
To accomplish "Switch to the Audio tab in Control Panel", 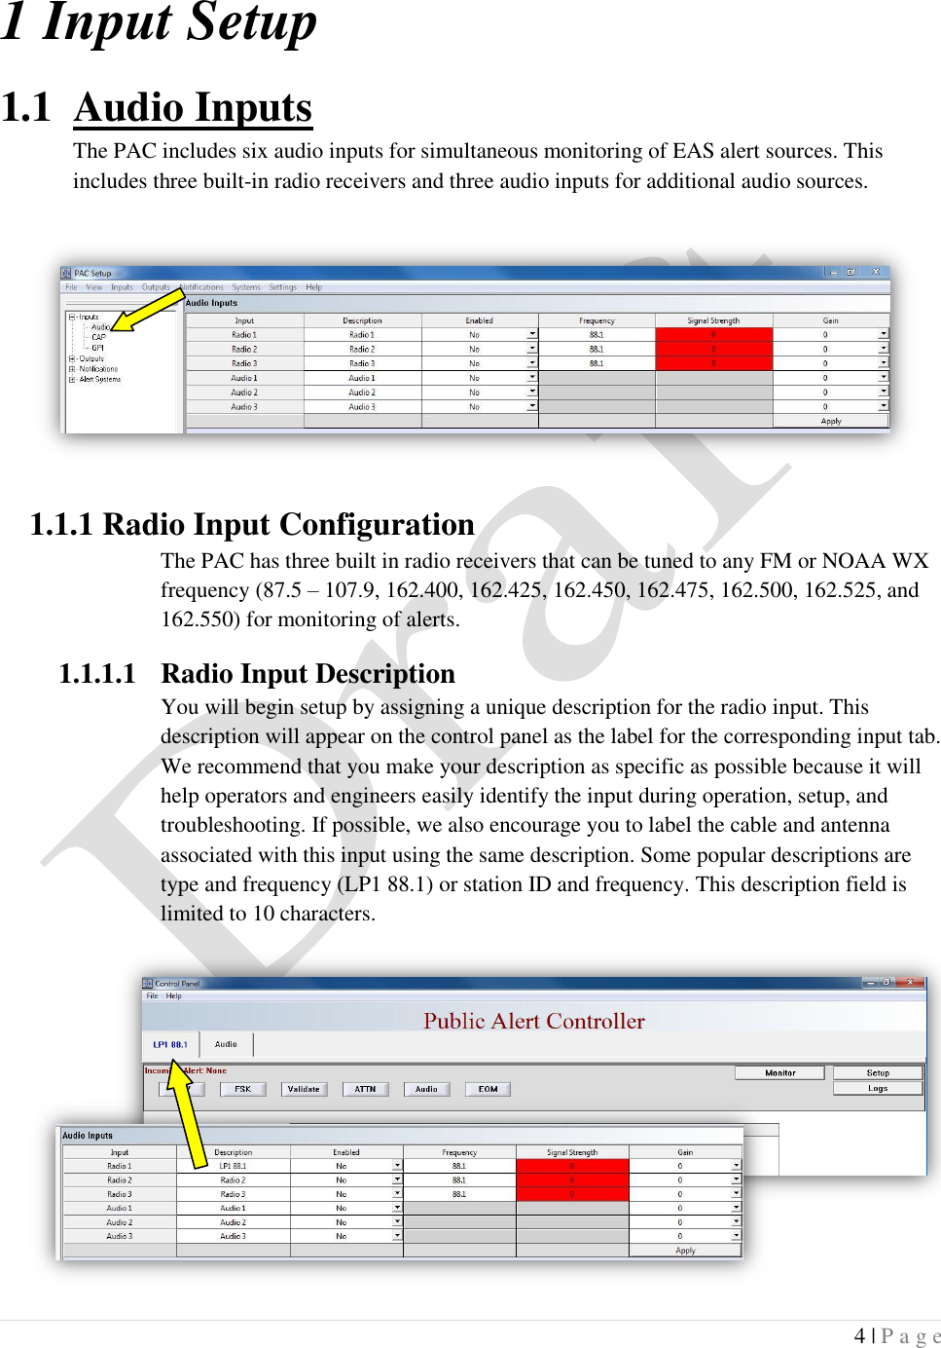I will pyautogui.click(x=227, y=1045).
